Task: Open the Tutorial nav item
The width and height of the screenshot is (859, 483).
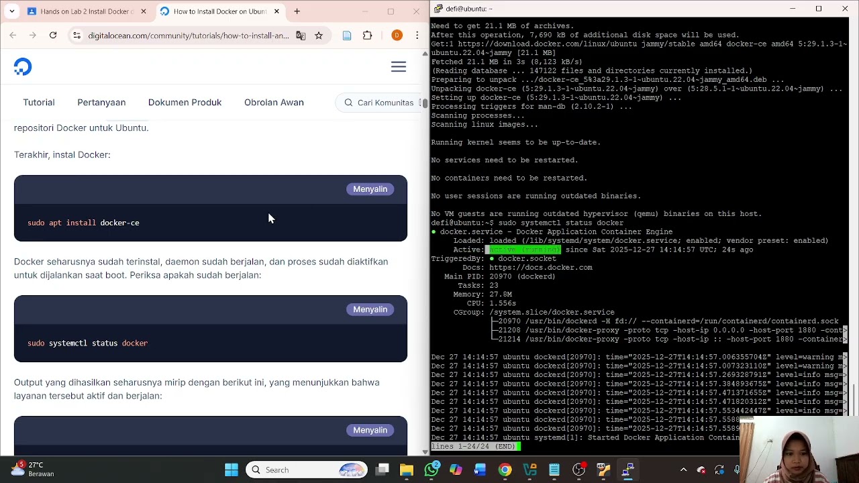Action: pyautogui.click(x=39, y=103)
